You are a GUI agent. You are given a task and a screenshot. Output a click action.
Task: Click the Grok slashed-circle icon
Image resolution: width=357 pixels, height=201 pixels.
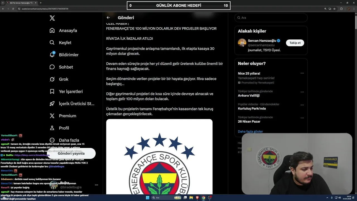point(52,79)
